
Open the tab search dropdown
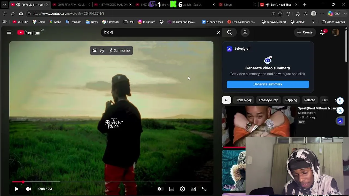click(4, 5)
